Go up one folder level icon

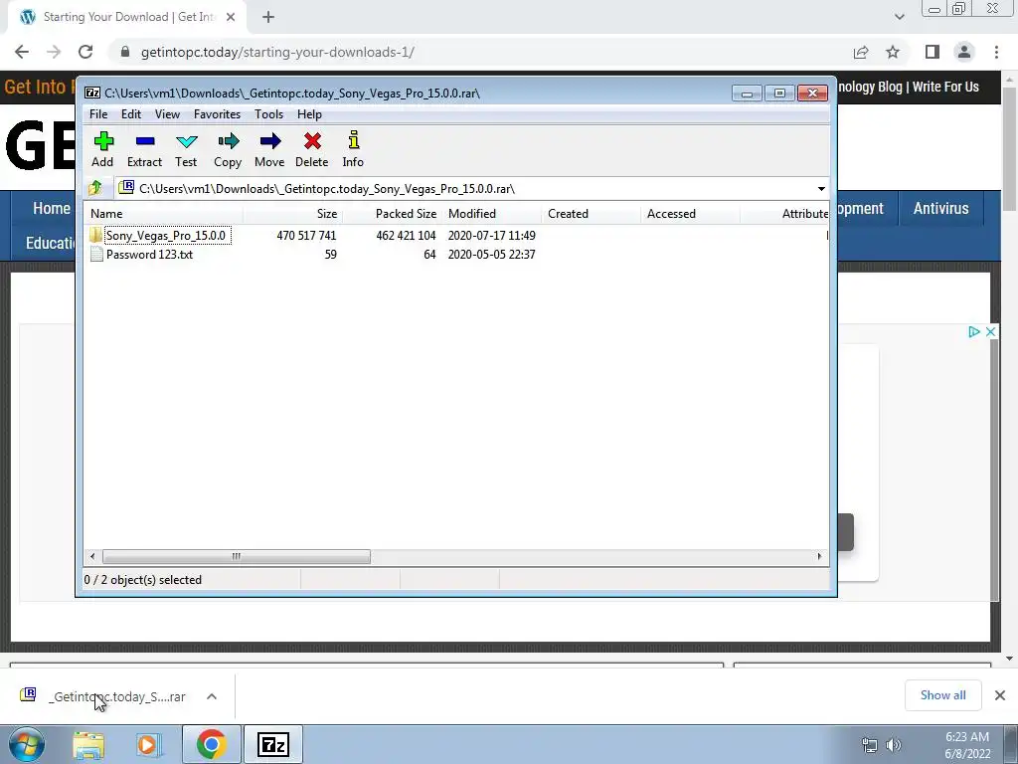(x=95, y=188)
